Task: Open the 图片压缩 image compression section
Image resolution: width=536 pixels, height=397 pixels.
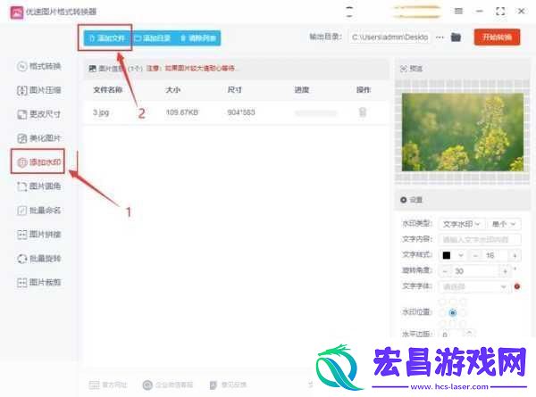Action: 39,90
